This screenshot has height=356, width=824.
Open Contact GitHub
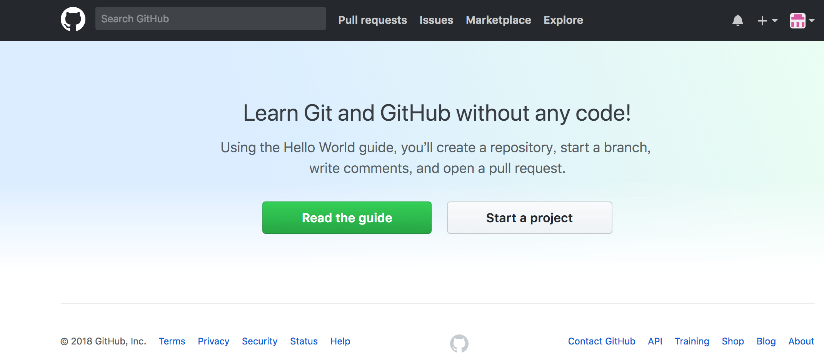click(601, 341)
